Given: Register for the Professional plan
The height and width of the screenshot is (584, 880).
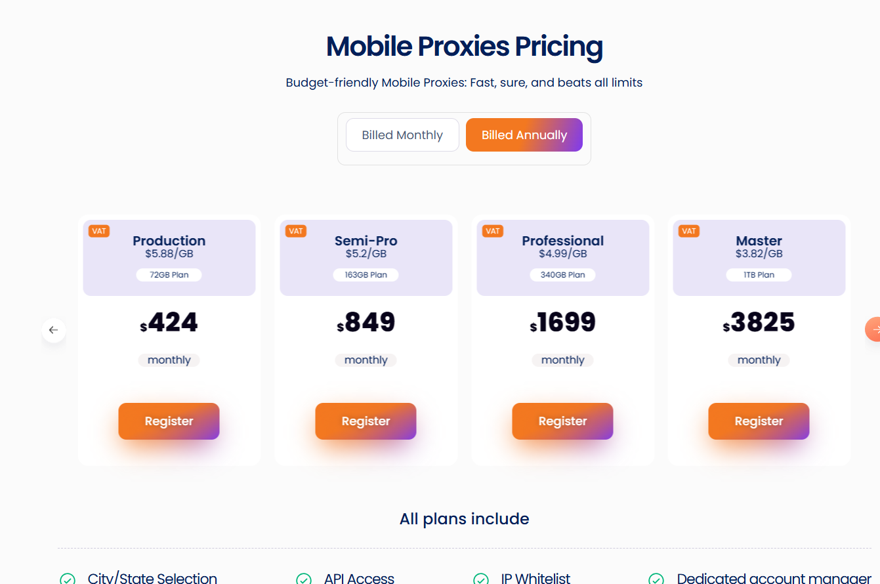Looking at the screenshot, I should coord(562,421).
